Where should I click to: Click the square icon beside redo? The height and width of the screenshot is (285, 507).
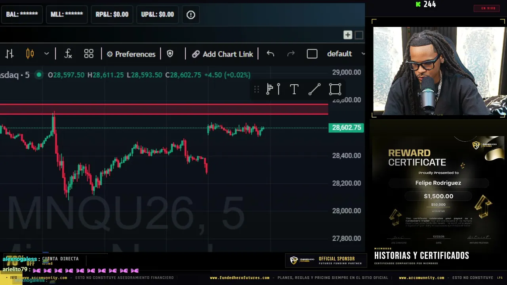(312, 54)
